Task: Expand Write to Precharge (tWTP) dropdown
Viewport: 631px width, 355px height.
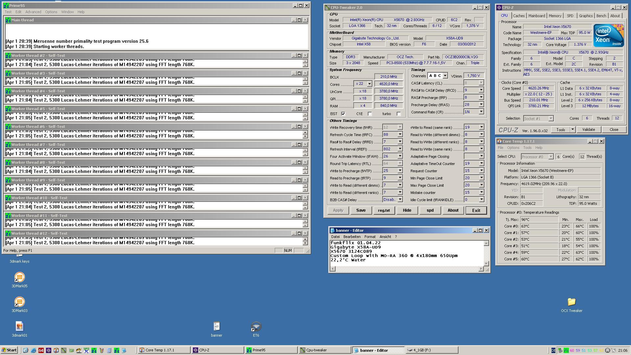Action: click(x=400, y=171)
